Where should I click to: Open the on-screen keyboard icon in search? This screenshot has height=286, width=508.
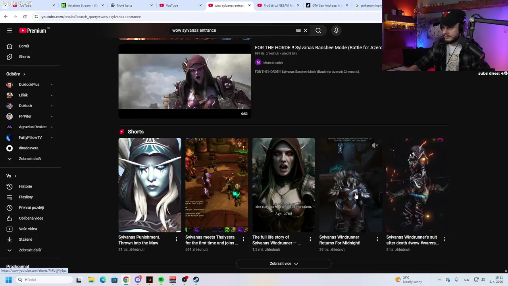click(x=298, y=31)
